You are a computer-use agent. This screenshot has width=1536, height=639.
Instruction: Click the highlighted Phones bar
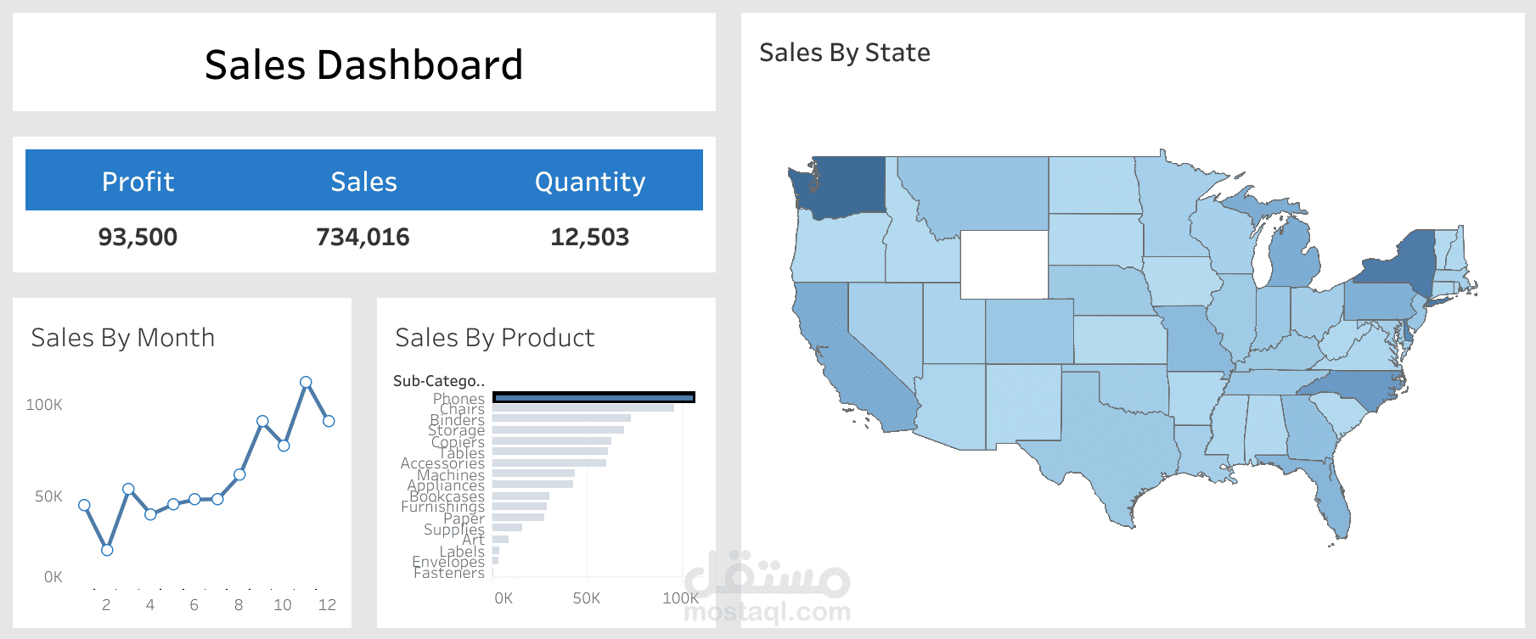(594, 397)
